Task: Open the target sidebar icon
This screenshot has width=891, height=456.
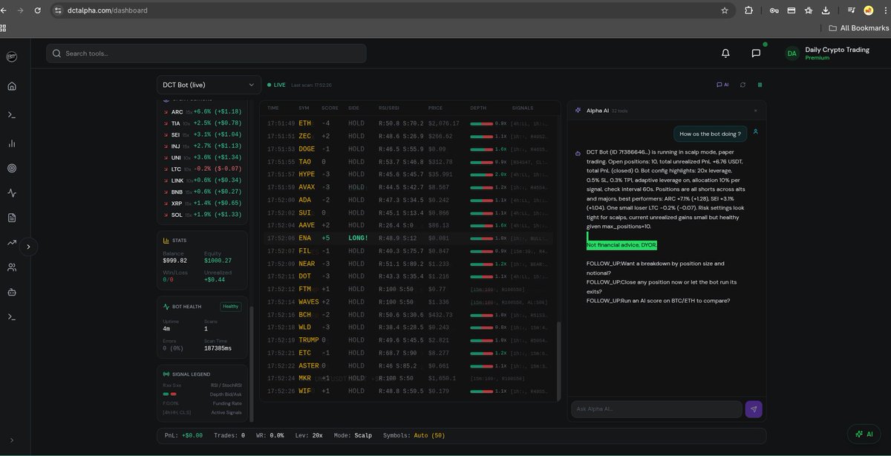Action: click(x=11, y=168)
